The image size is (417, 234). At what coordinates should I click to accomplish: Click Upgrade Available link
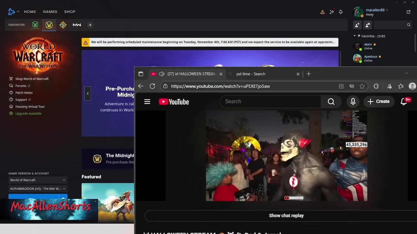tap(28, 113)
